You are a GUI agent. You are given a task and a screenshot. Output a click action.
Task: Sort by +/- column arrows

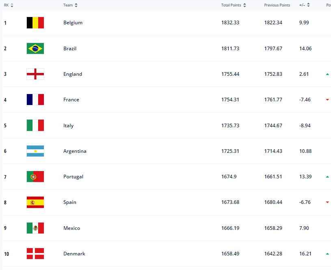click(x=308, y=5)
